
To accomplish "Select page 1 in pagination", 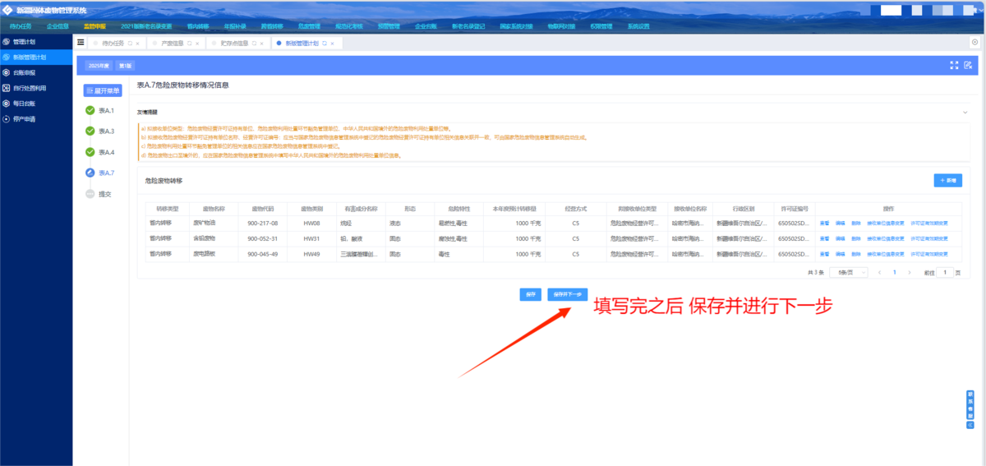I will click(x=895, y=272).
